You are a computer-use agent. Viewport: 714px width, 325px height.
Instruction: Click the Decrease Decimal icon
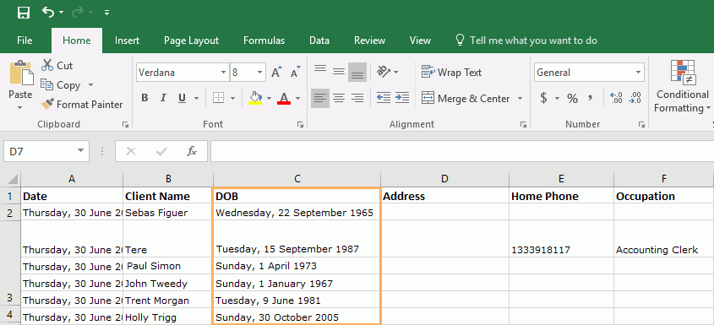[x=635, y=98]
